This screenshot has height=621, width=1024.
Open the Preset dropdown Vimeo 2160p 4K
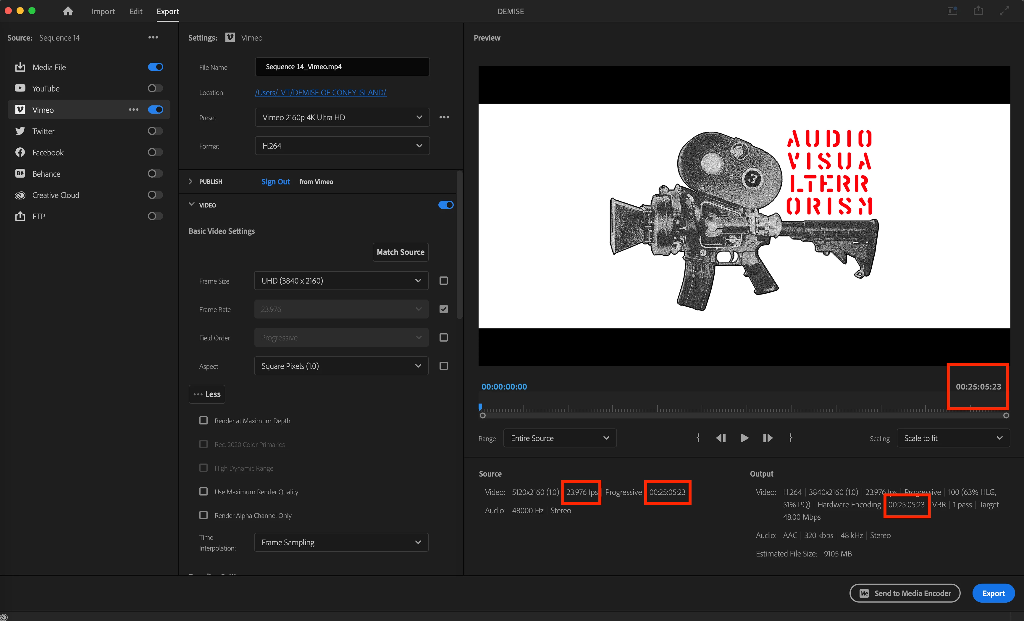(342, 117)
